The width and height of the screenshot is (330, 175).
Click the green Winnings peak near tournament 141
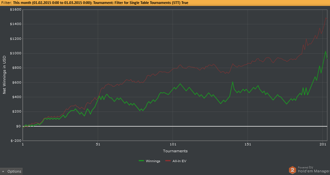click(x=232, y=82)
